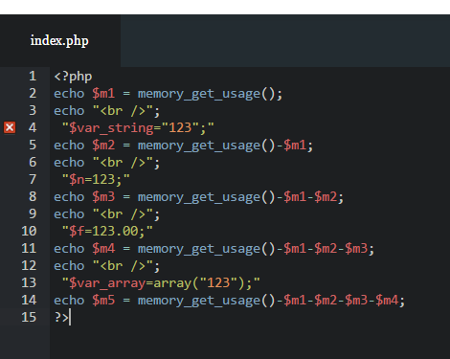Click the "$n=123;" string on line 7
The width and height of the screenshot is (450, 359).
pyautogui.click(x=96, y=180)
